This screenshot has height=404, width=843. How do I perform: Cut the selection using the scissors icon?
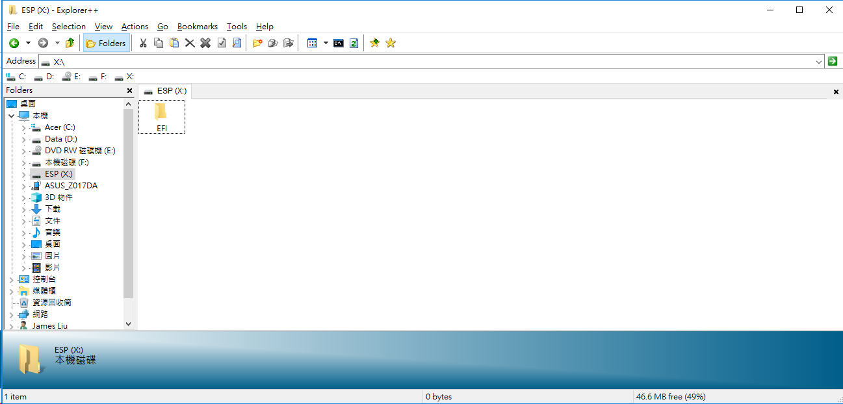pos(143,43)
